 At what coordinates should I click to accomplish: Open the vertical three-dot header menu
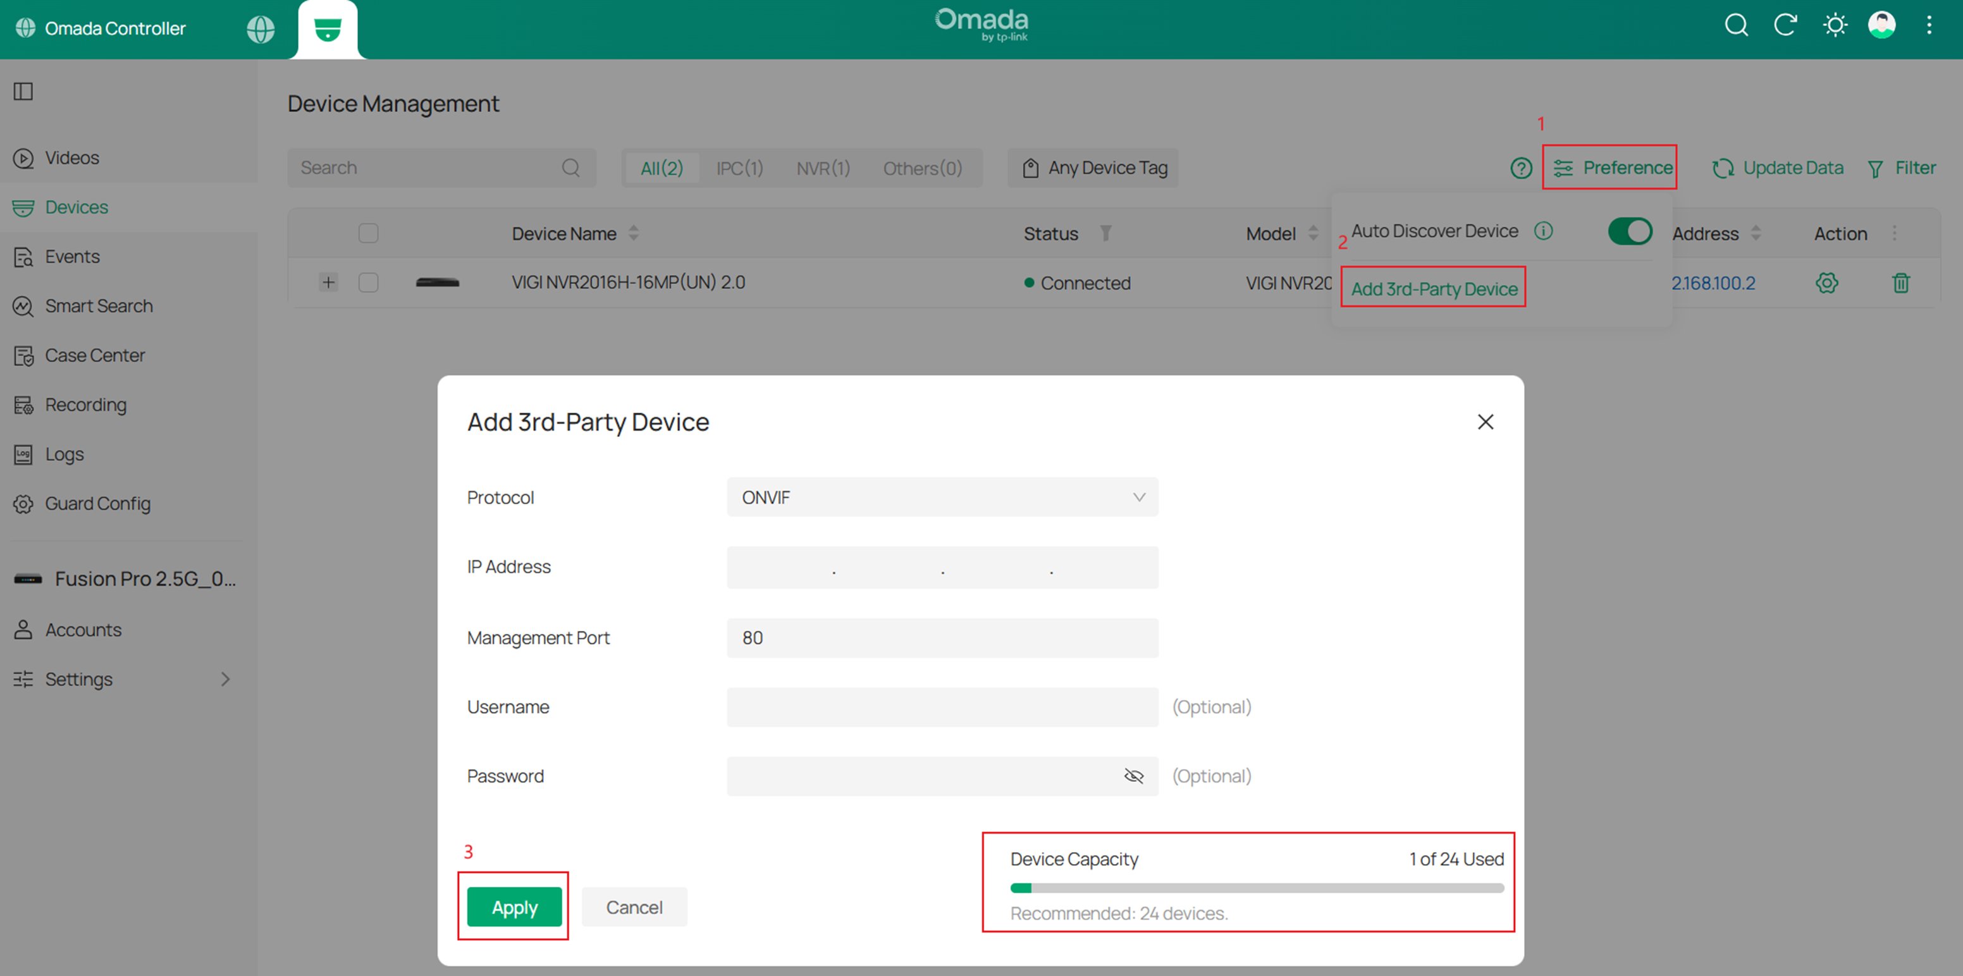point(1929,25)
